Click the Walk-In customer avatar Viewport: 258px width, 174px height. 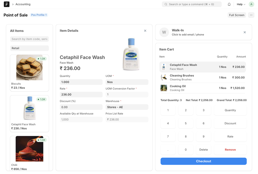[164, 32]
